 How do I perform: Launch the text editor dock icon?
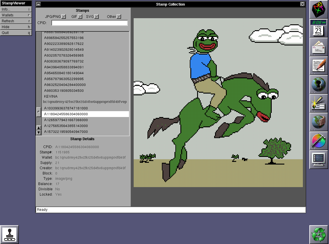(318, 66)
